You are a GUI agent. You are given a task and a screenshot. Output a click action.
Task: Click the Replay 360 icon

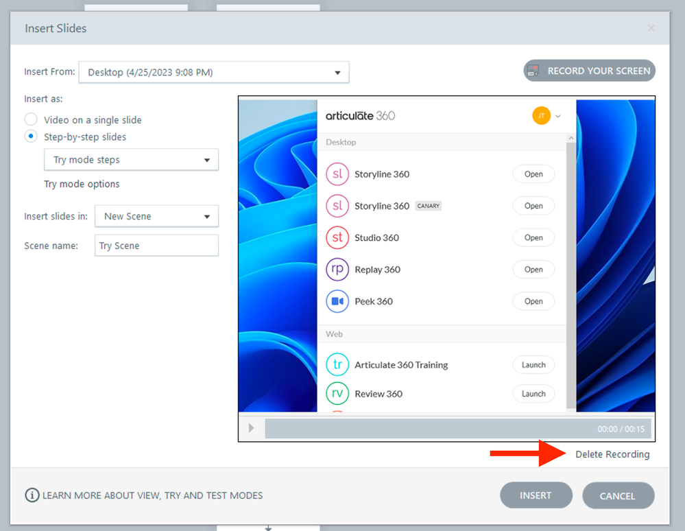[x=337, y=270]
